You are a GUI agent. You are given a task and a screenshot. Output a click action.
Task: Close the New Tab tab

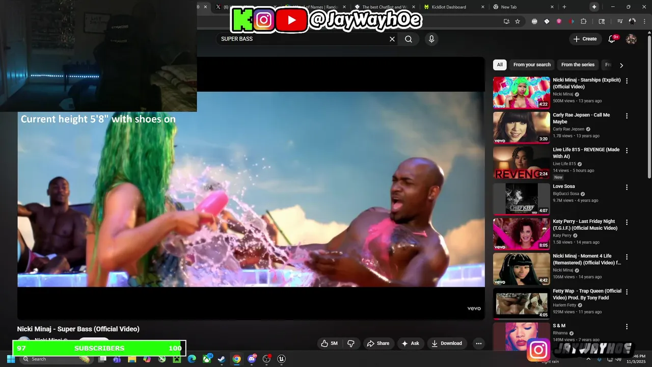tap(552, 7)
